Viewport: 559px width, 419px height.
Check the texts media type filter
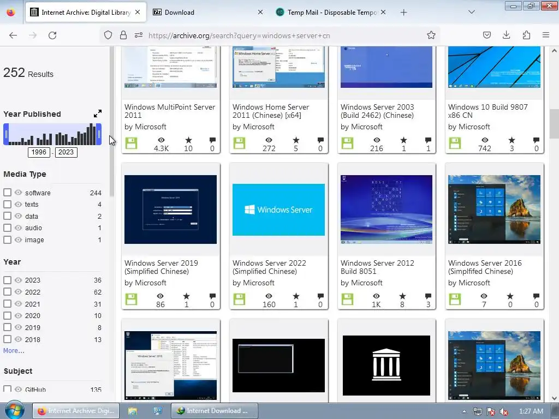click(x=7, y=204)
